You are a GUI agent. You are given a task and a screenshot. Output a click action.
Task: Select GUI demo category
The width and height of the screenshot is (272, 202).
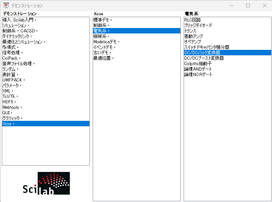46,113
